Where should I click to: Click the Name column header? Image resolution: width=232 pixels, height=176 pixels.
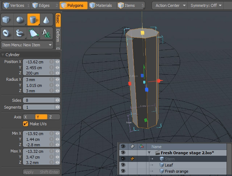[186, 147]
